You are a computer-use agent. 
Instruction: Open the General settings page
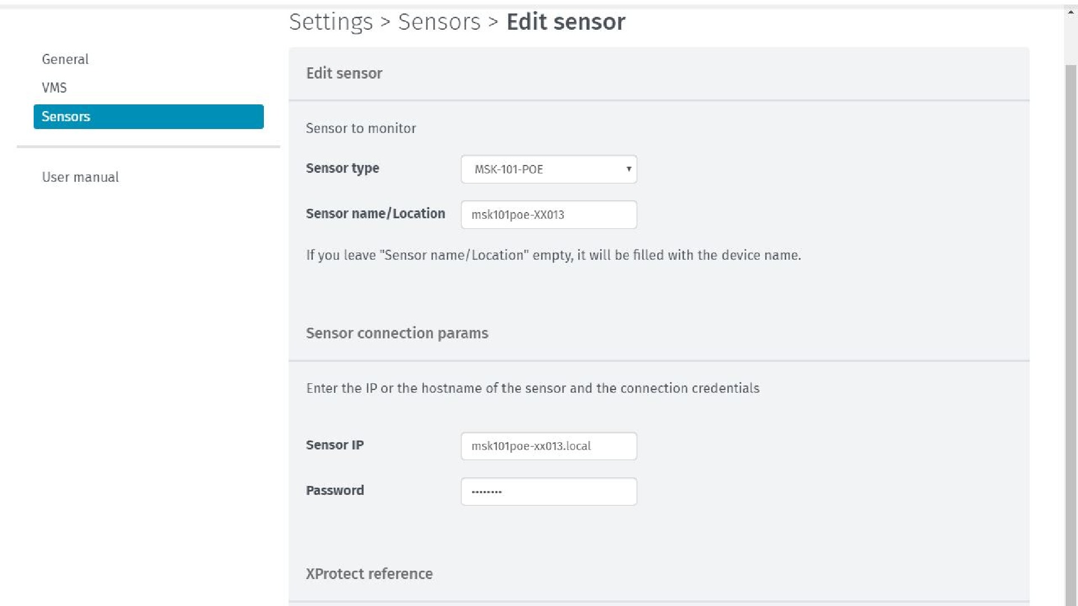(65, 59)
